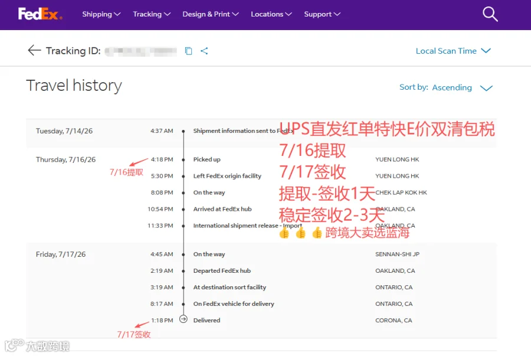
Task: Select the Travel history heading
Action: (74, 86)
